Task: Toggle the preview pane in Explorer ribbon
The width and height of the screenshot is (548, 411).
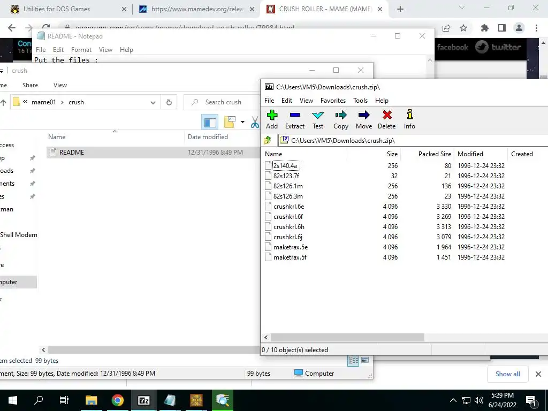Action: coord(210,123)
